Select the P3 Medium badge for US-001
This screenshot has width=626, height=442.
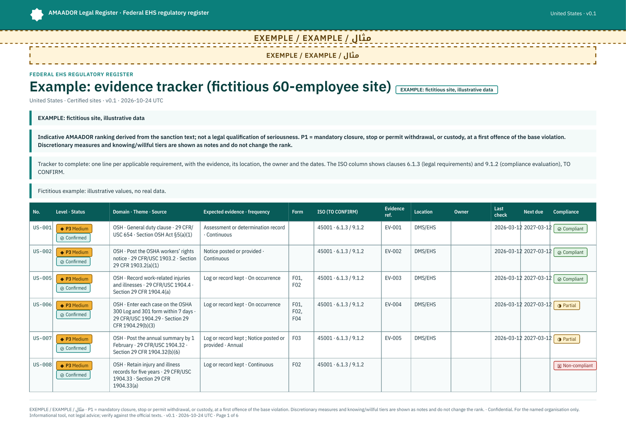(x=74, y=229)
